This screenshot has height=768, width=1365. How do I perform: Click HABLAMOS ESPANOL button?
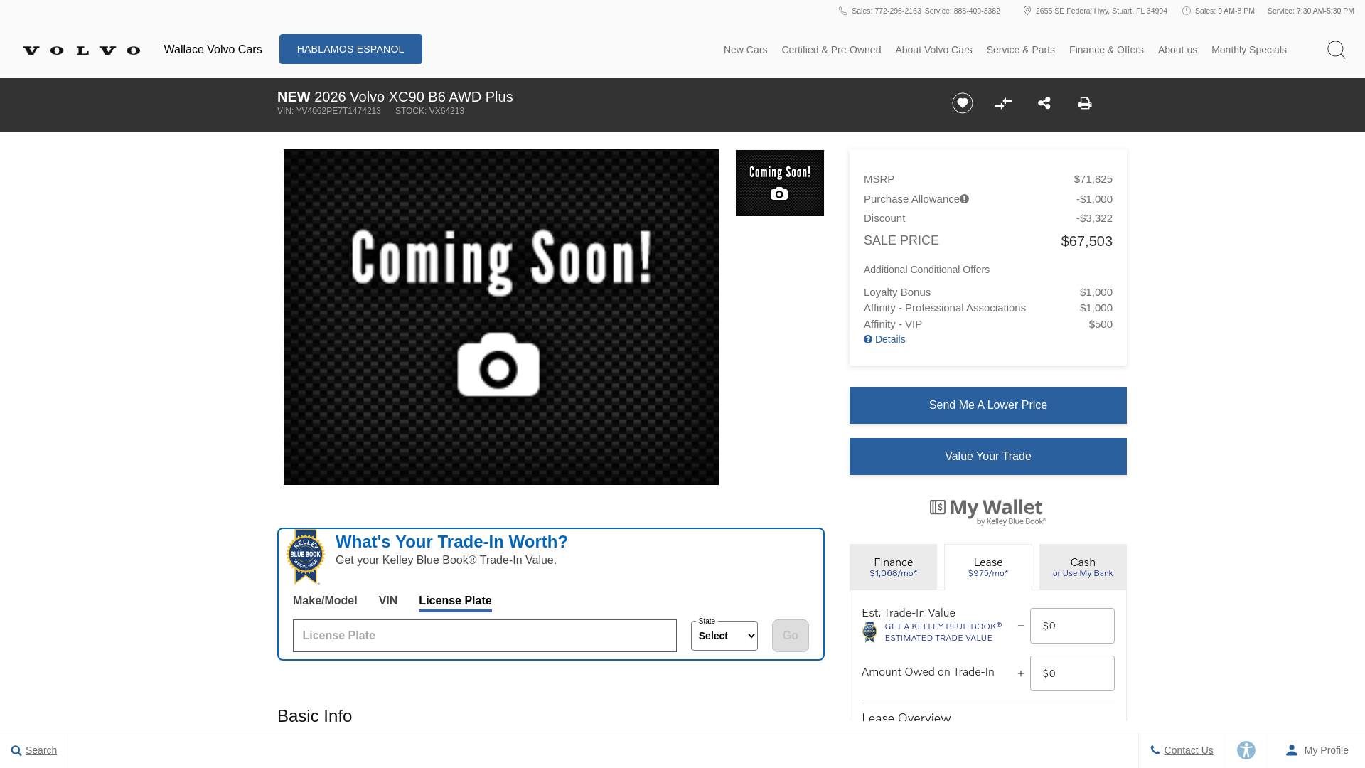pyautogui.click(x=350, y=49)
